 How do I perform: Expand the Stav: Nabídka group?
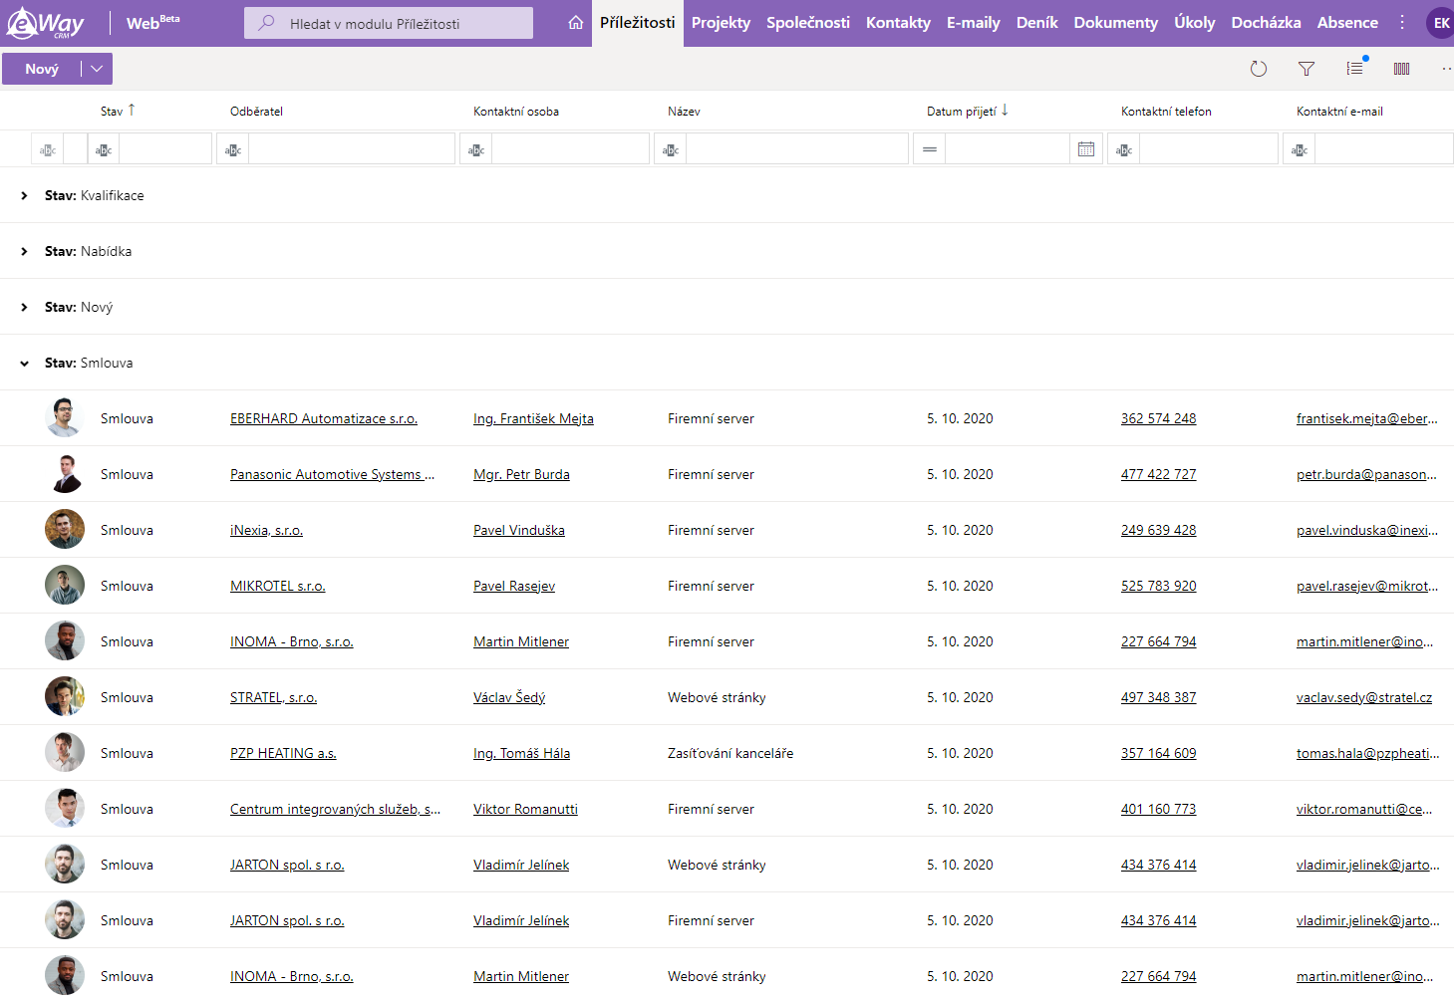point(24,252)
